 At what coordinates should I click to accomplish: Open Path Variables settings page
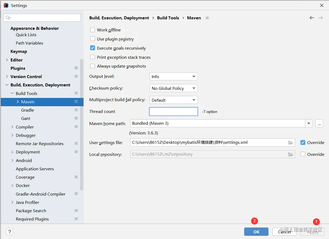click(29, 43)
